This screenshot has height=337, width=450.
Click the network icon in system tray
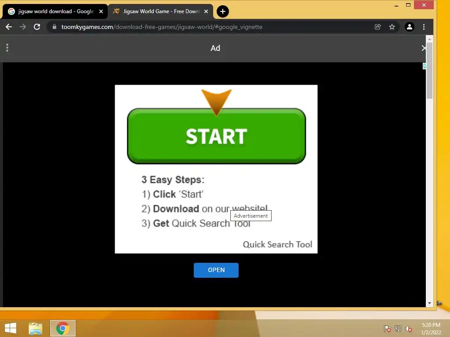[x=398, y=328]
